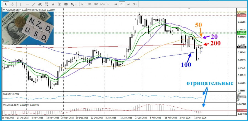Click the green 0.59585 price label

tap(241, 32)
